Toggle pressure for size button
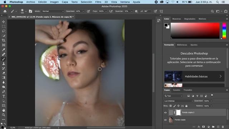The image size is (229, 129). pyautogui.click(x=155, y=11)
